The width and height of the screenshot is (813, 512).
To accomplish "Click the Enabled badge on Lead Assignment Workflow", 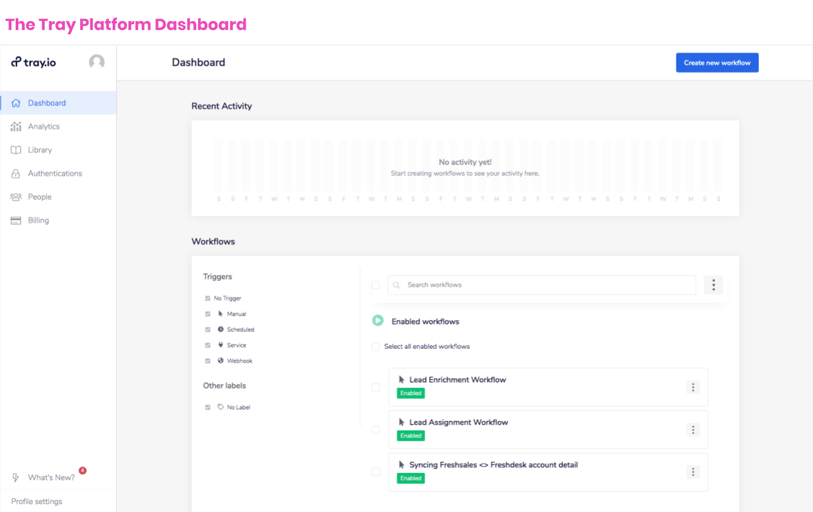I will tap(411, 436).
